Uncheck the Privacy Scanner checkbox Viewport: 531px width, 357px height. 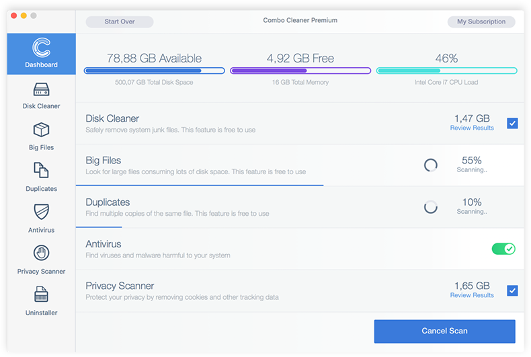tap(512, 290)
